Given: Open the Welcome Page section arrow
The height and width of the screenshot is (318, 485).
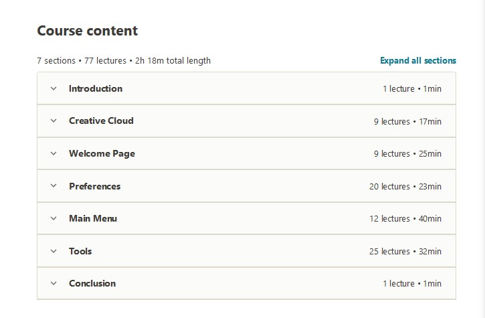Looking at the screenshot, I should [x=54, y=153].
